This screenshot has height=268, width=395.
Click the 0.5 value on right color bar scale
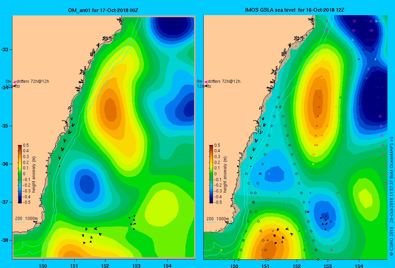click(x=217, y=145)
